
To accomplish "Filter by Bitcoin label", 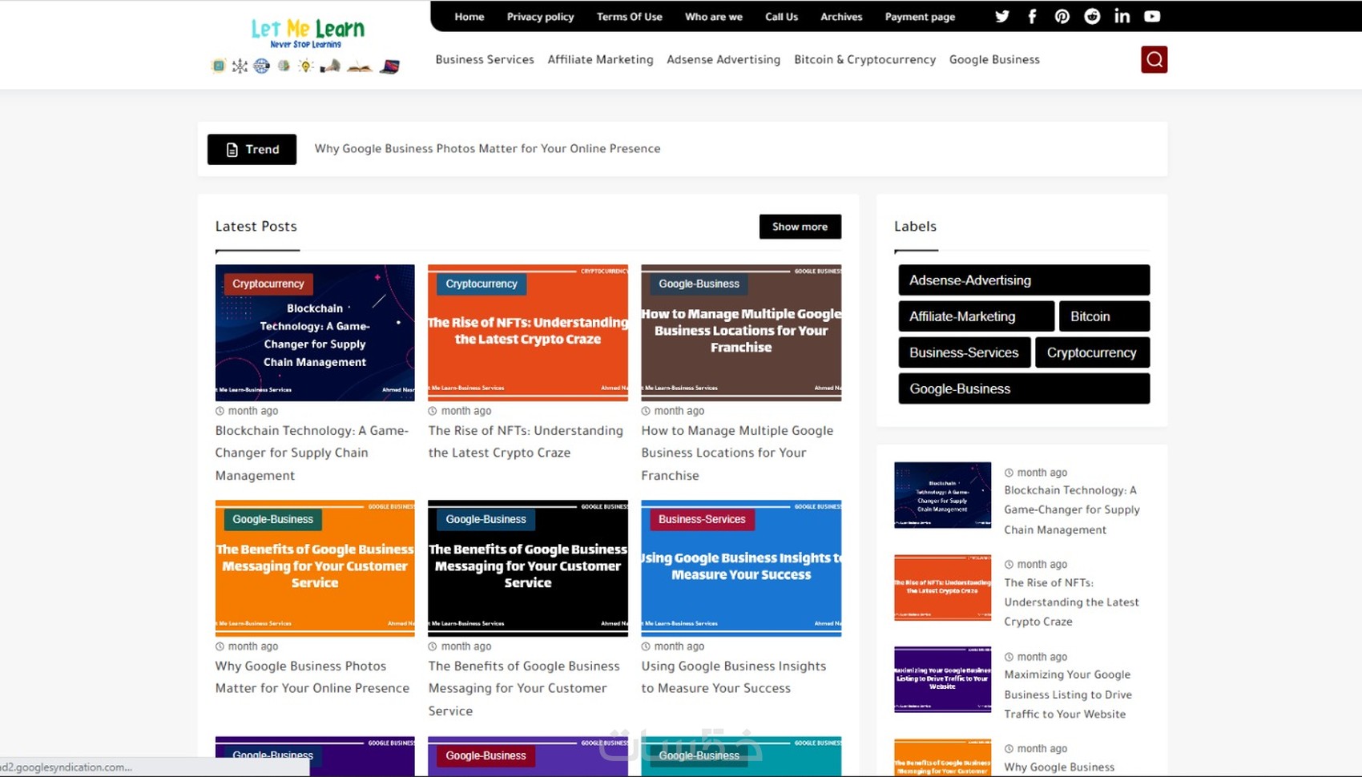I will pos(1104,316).
